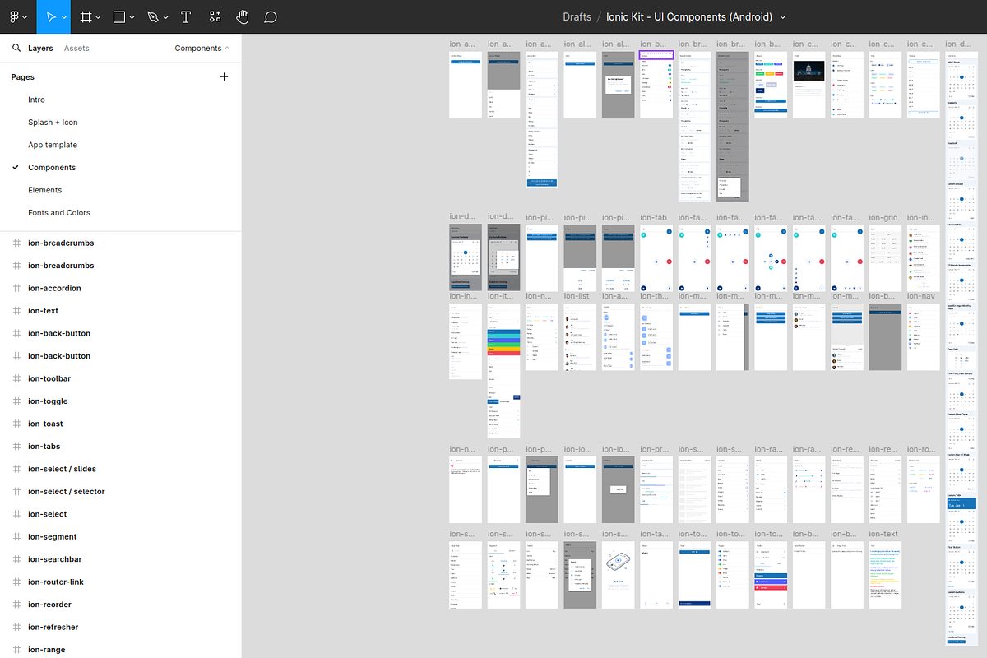Select the Hand tool
The image size is (987, 658).
pyautogui.click(x=243, y=16)
